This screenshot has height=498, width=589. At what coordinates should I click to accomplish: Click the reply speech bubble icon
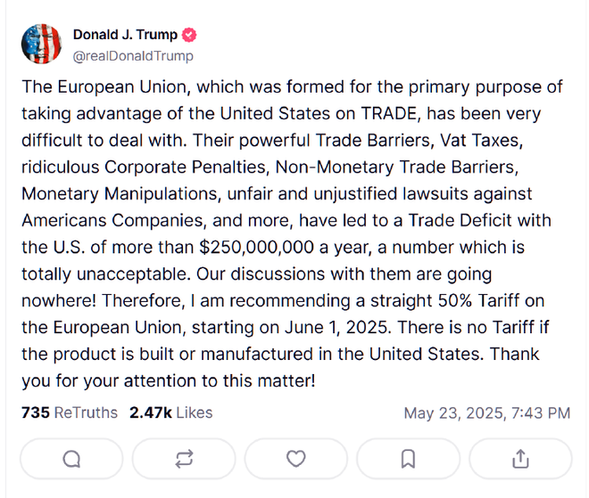click(x=72, y=459)
